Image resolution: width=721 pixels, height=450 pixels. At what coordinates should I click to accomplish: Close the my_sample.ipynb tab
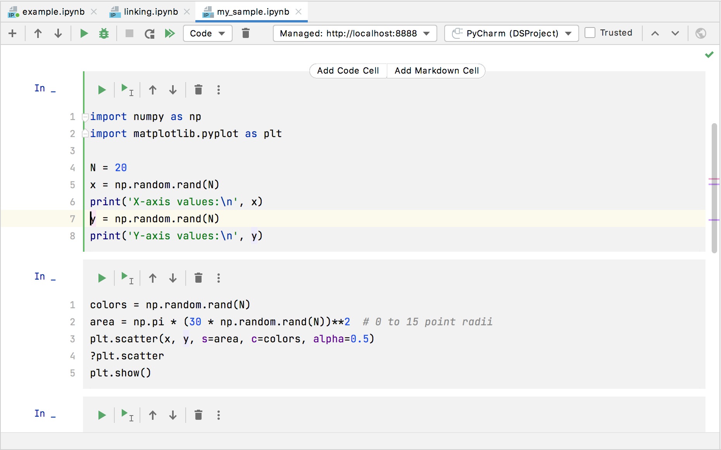298,12
